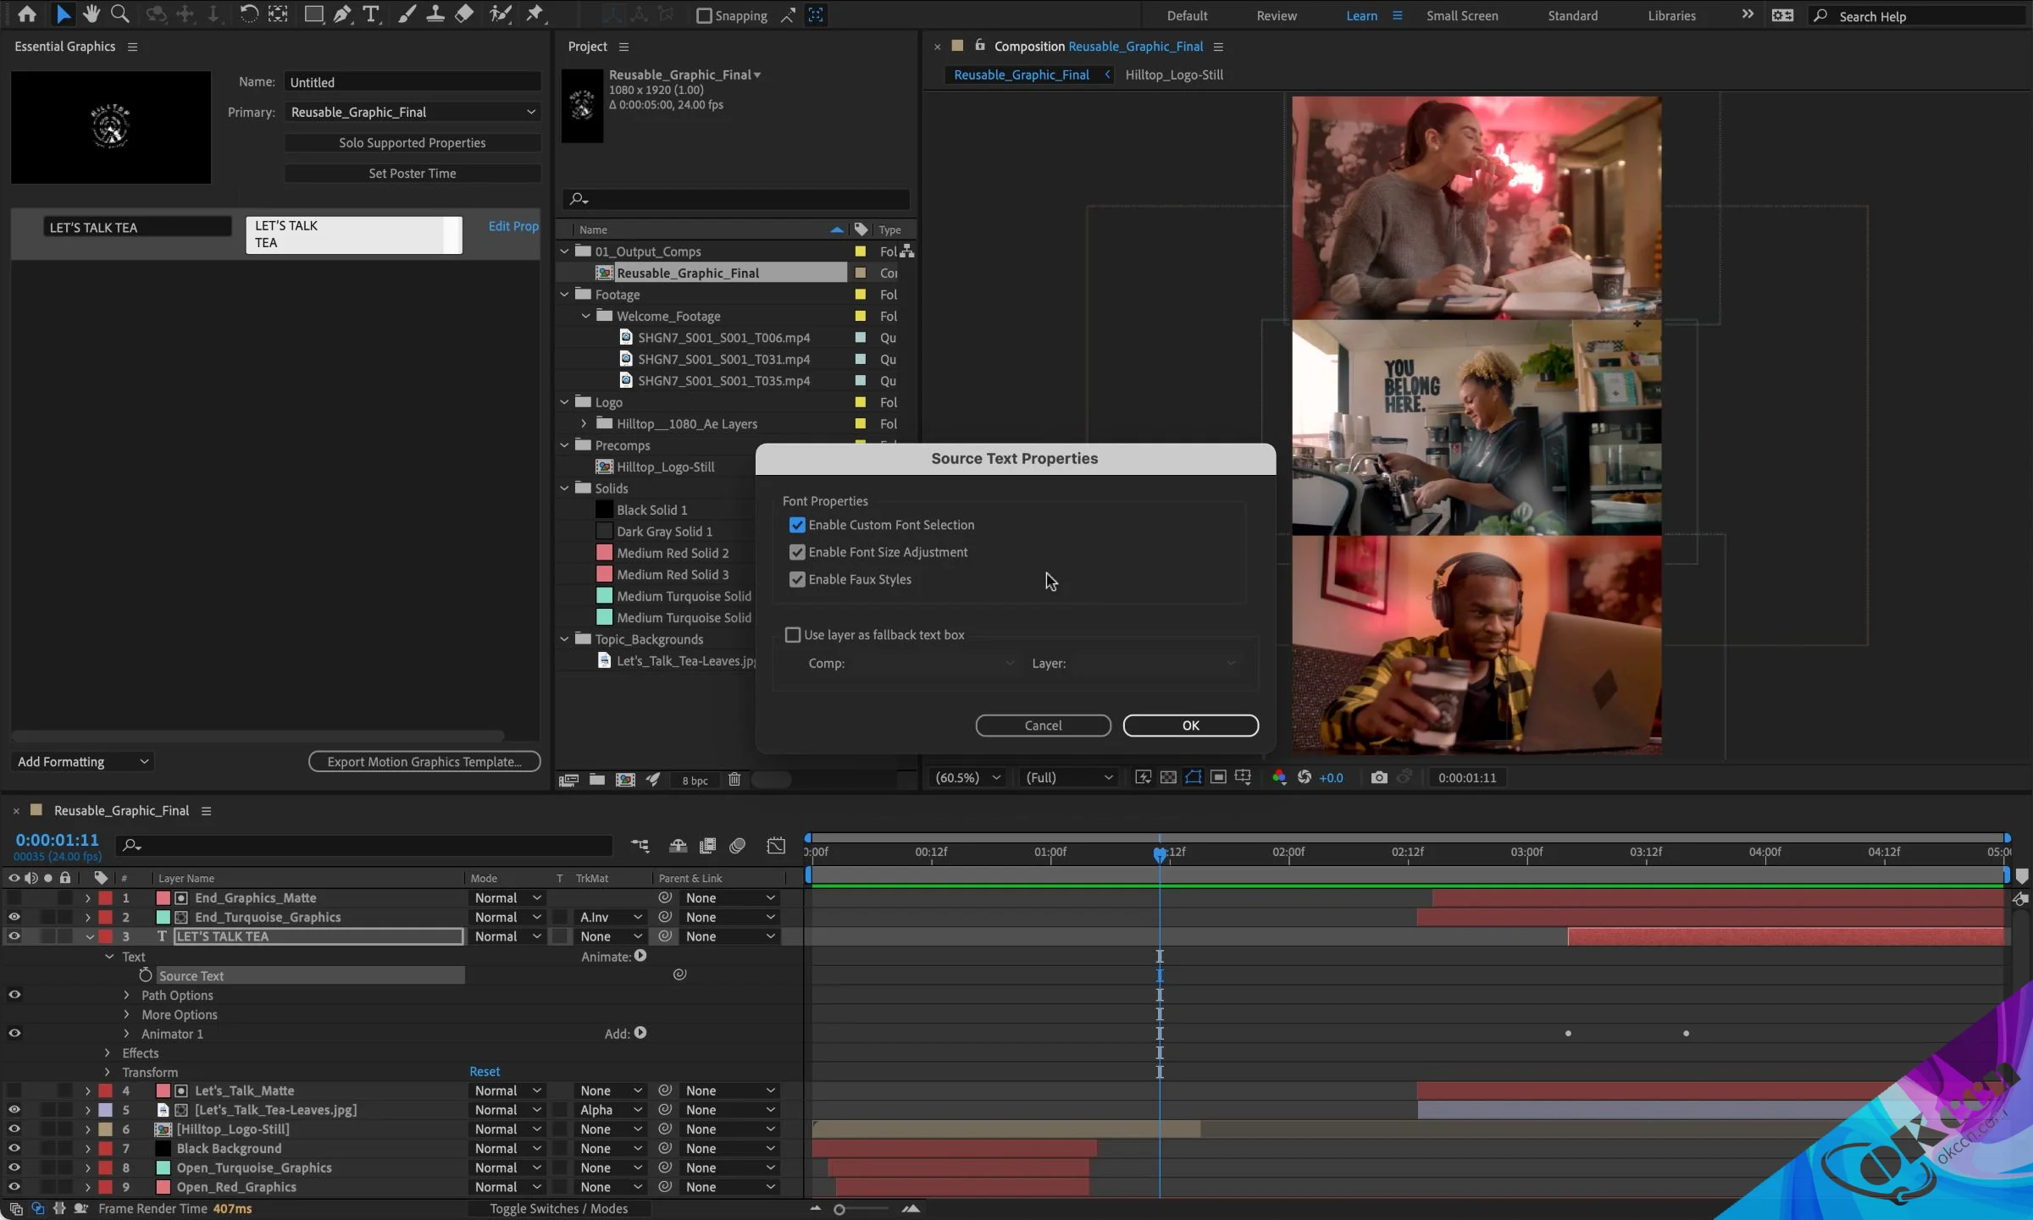
Task: Open the Add Formatting dropdown
Action: pyautogui.click(x=83, y=761)
